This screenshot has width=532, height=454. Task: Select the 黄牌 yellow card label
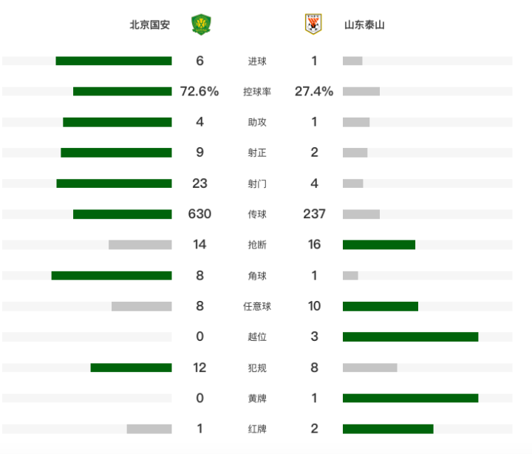tap(257, 399)
